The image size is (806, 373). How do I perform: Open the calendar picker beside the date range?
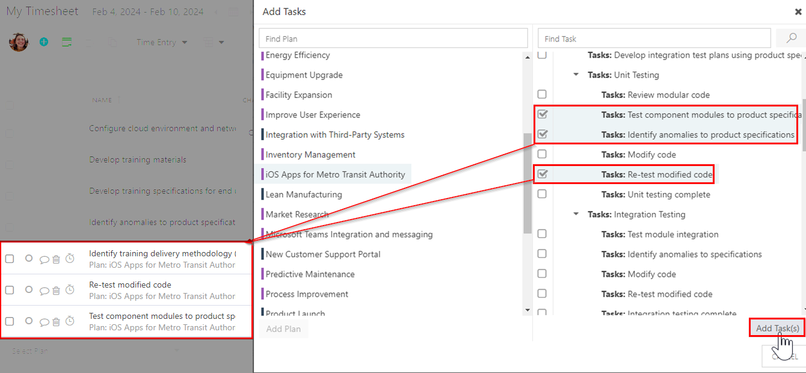(x=233, y=11)
